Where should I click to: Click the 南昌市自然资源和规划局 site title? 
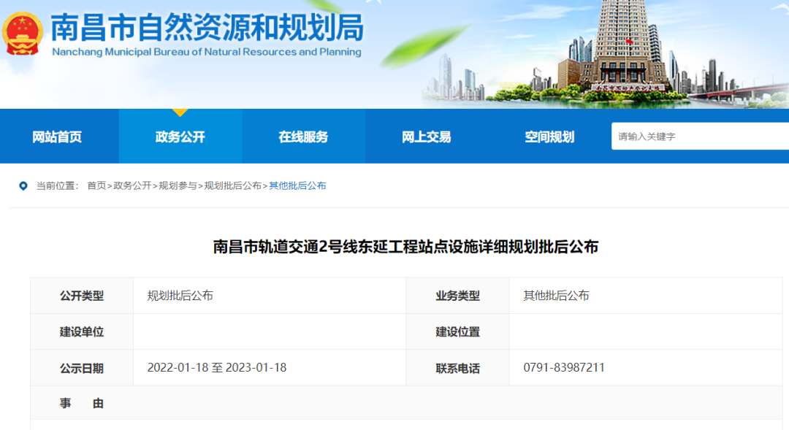pos(207,29)
